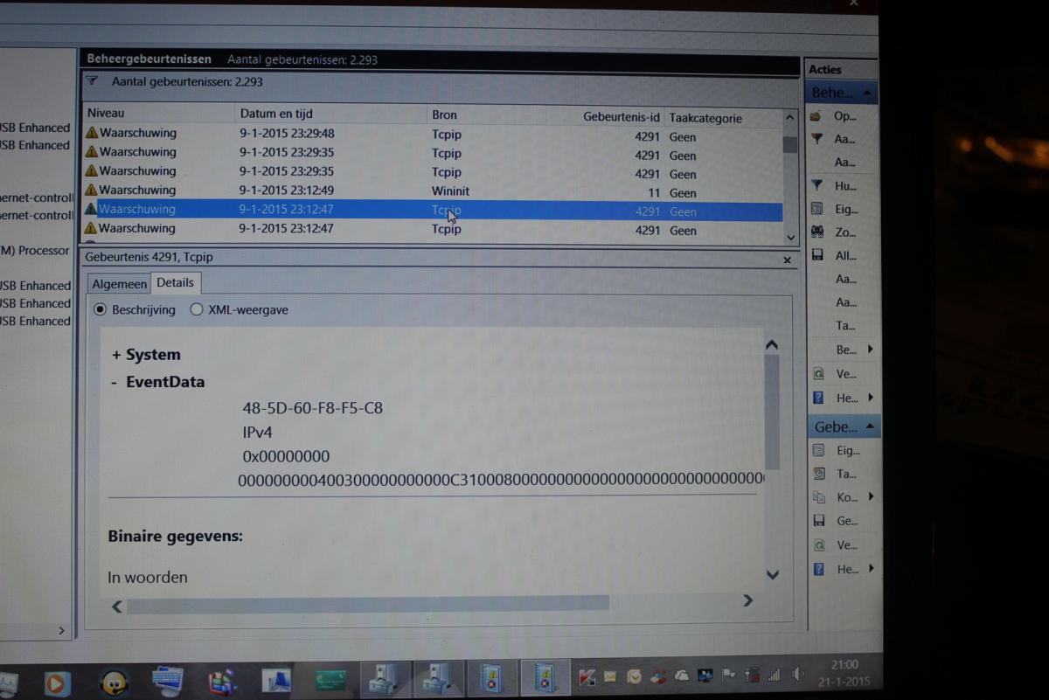Refresh with Ve... in the Behe... section

point(818,373)
